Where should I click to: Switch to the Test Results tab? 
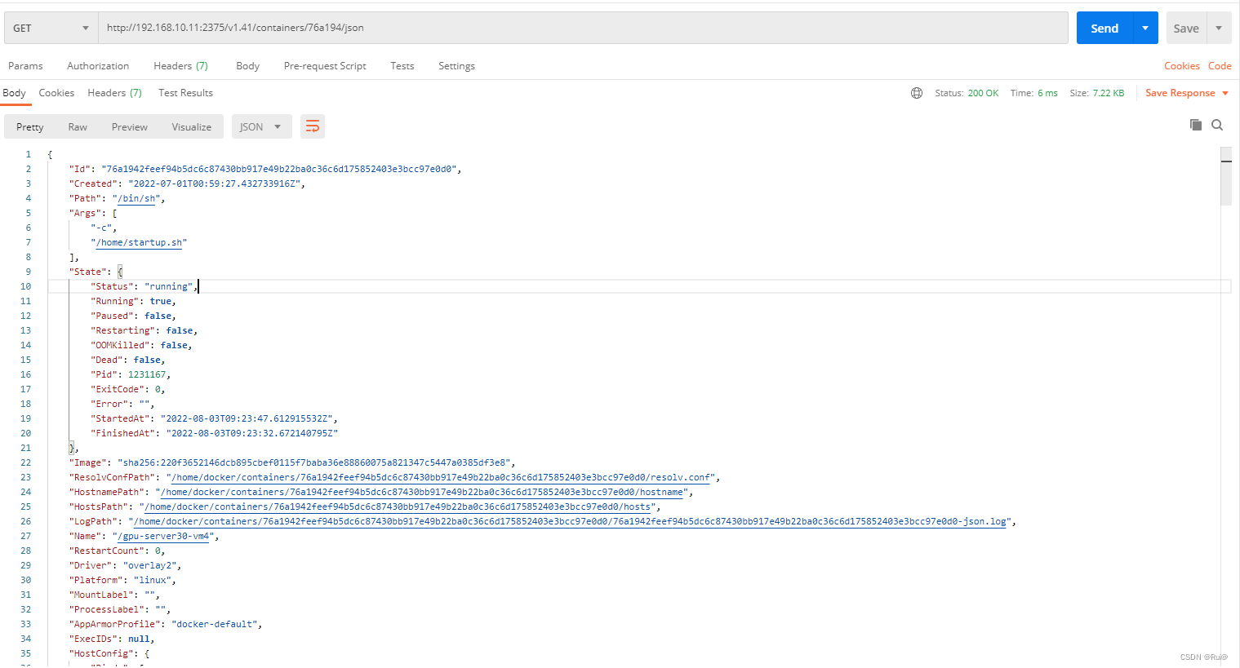pos(185,93)
